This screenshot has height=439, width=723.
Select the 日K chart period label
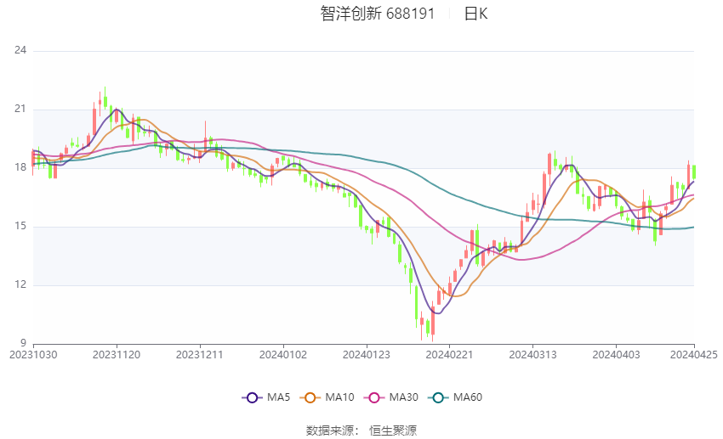coord(476,14)
